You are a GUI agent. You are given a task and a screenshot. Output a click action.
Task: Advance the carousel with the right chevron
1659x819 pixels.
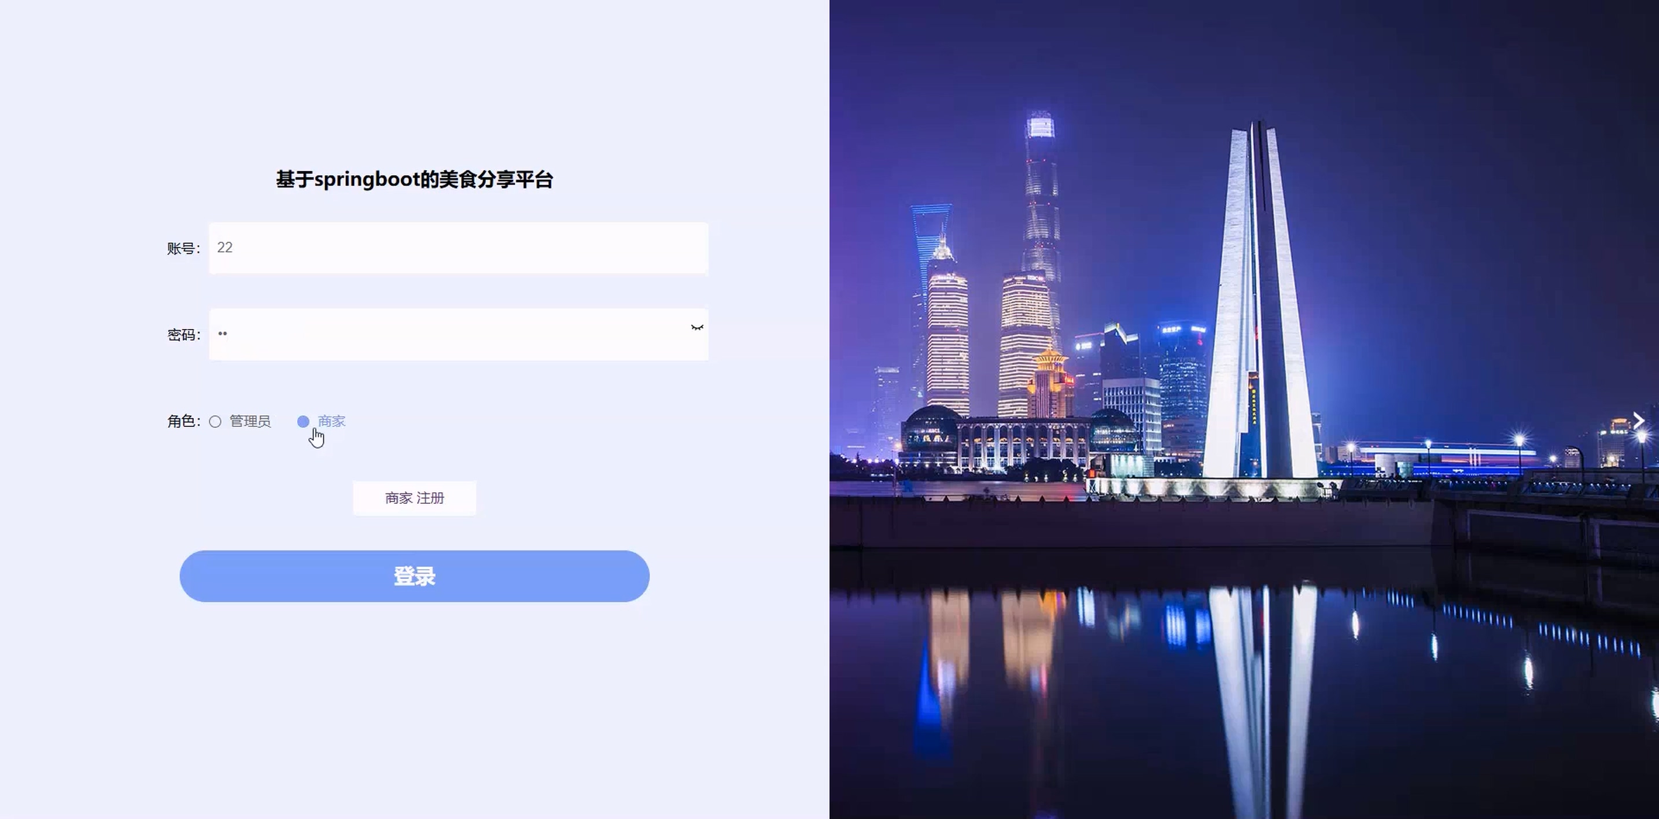pyautogui.click(x=1639, y=421)
